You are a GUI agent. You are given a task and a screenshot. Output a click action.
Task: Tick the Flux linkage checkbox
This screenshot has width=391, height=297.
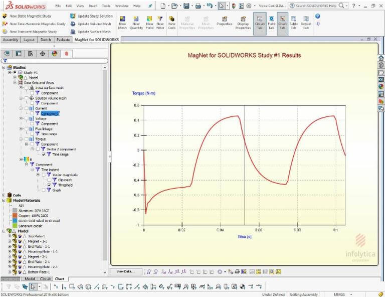point(26,129)
